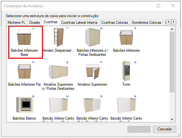182x138 pixels.
Task: Switch to Cozinhas Lateral Interna tab
Action: [x=79, y=23]
